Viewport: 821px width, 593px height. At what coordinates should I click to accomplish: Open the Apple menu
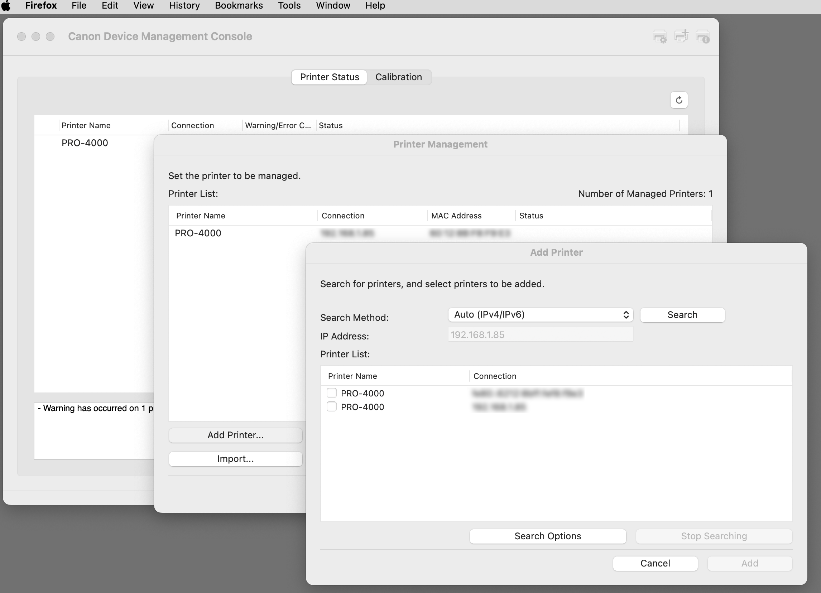[x=6, y=5]
